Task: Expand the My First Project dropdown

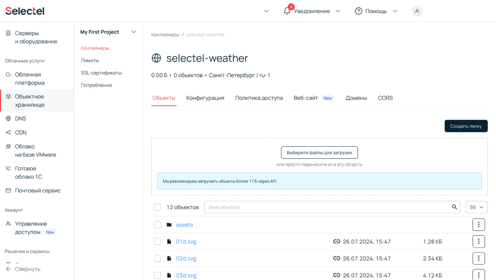Action: (x=133, y=32)
